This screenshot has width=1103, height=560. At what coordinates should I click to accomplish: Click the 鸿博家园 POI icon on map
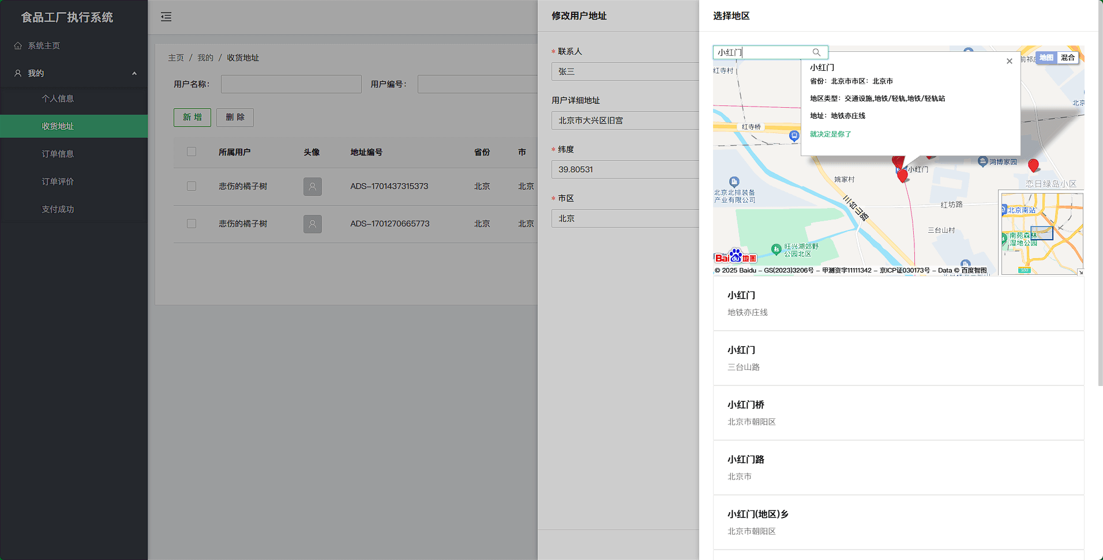point(982,161)
